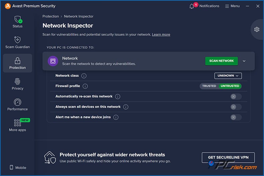Open More apps grid icon

17,123
